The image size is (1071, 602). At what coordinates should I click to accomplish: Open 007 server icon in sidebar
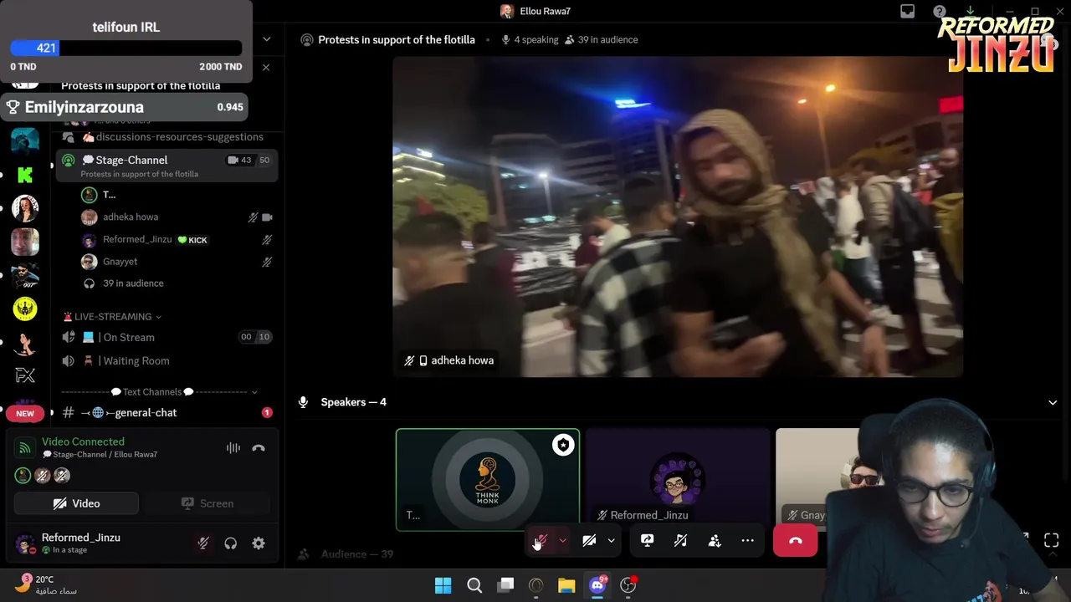point(25,275)
